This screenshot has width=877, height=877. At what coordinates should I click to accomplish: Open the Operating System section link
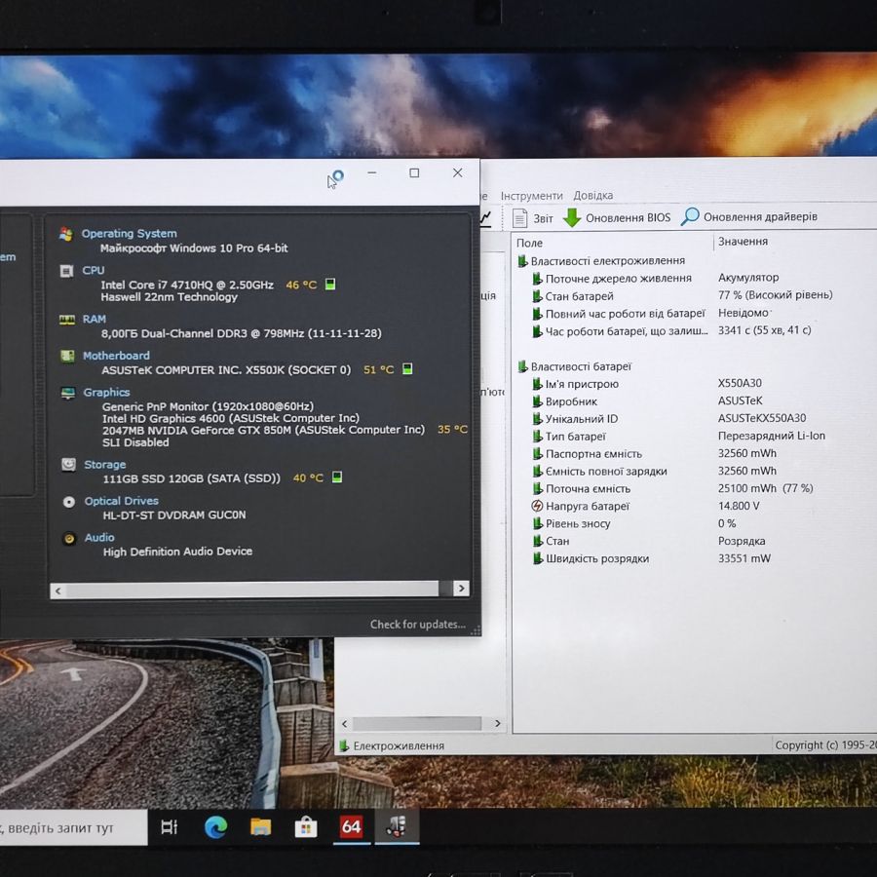130,234
